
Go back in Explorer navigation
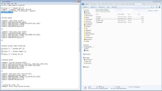(x=83, y=4)
